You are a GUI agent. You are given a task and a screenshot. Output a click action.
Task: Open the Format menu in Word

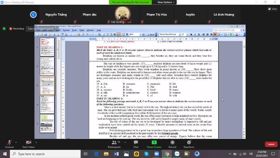click(x=66, y=30)
